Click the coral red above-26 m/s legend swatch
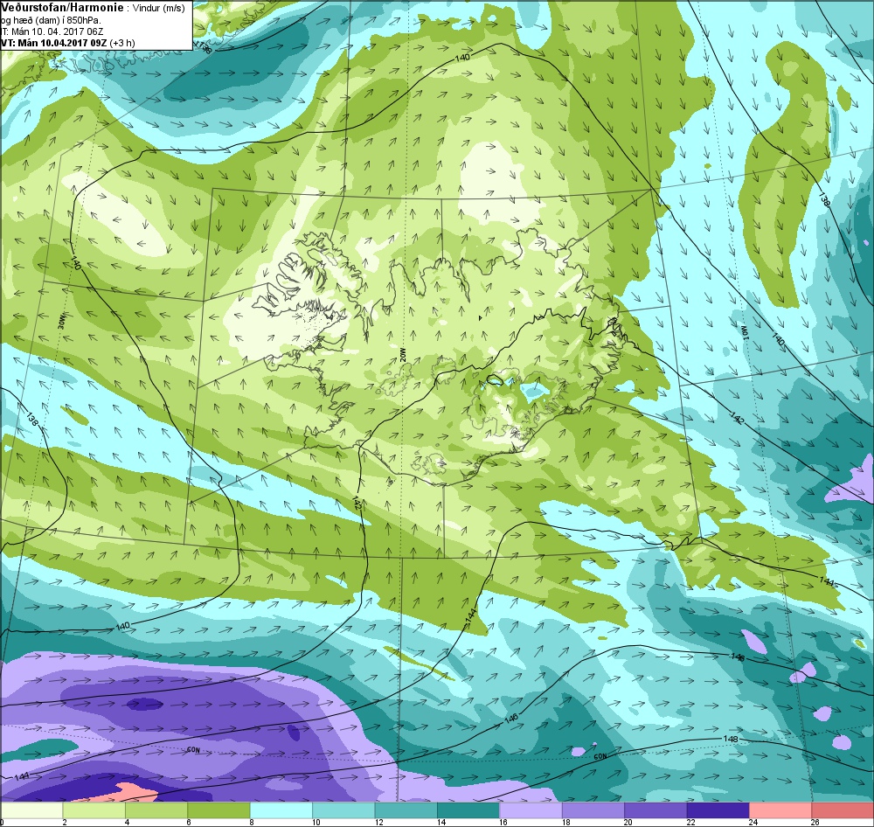Screen dimensions: 874x827 pyautogui.click(x=843, y=810)
